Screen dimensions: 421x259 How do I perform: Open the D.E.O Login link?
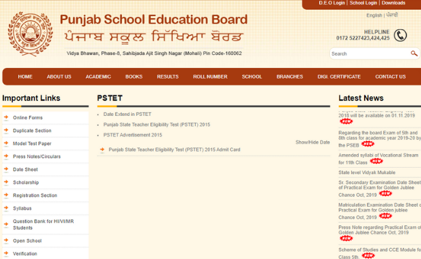(332, 3)
